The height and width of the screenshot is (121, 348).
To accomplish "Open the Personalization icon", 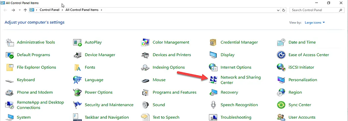I will coord(281,80).
